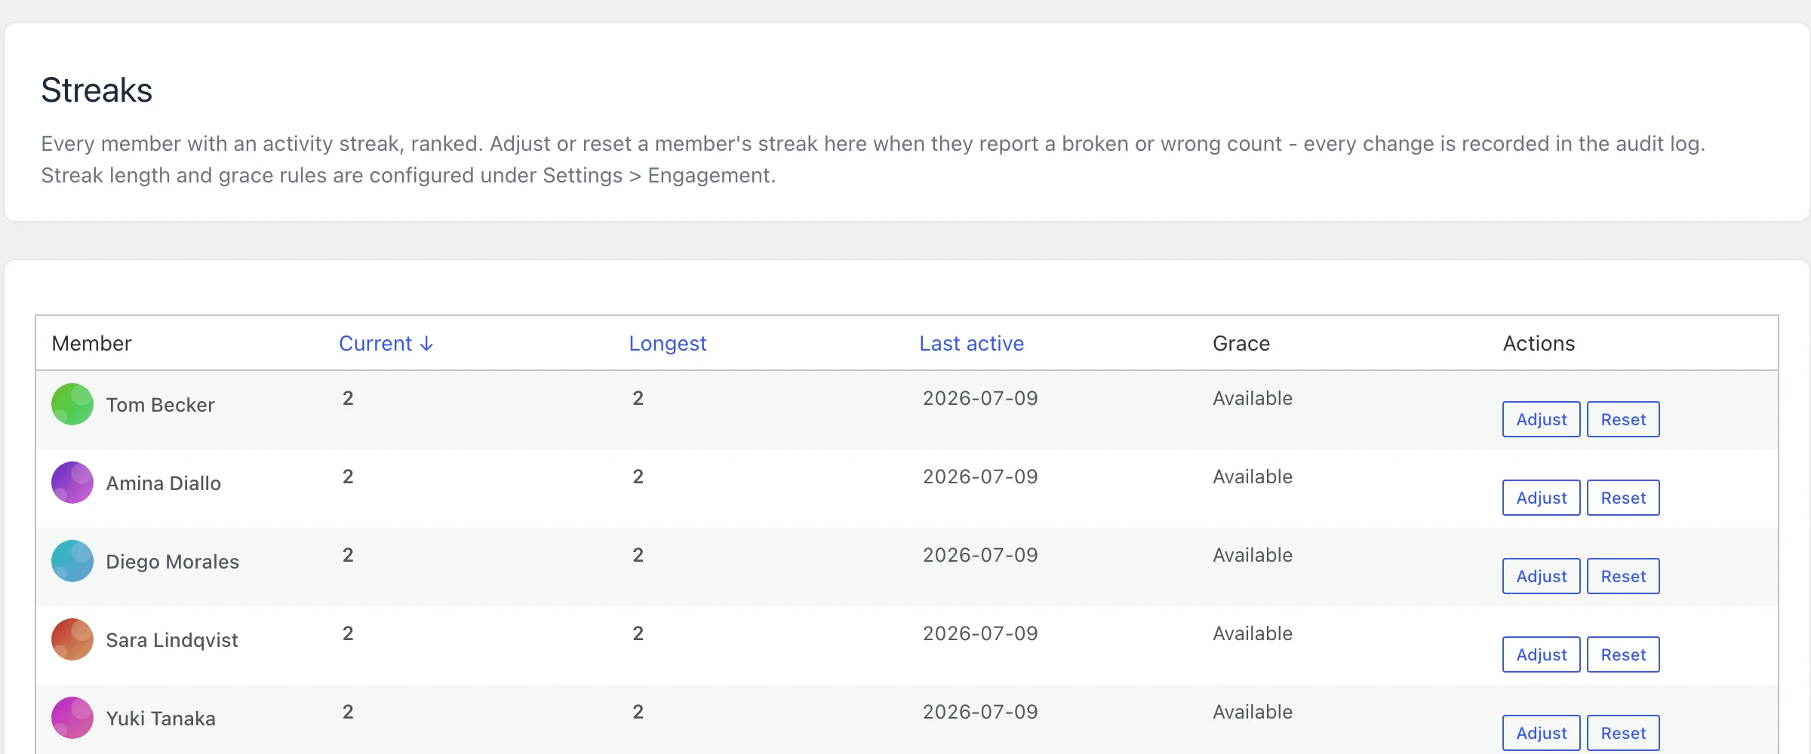Screen dimensions: 1811x754
Task: Reset Sara Lindqvist's streak
Action: [1623, 654]
